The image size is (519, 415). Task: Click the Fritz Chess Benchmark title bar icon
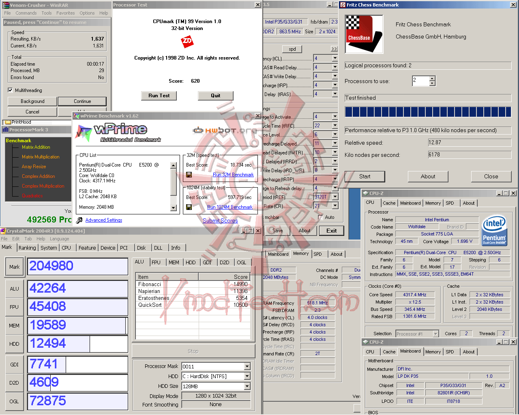(343, 5)
